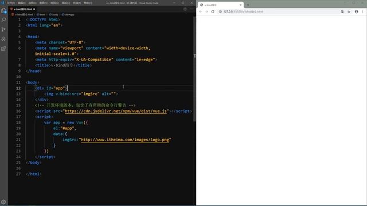The width and height of the screenshot is (367, 206).
Task: Open the Source Control view
Action: (3, 30)
